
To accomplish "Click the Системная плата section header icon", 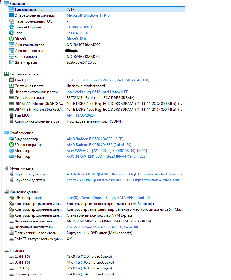I will pos(7,74).
